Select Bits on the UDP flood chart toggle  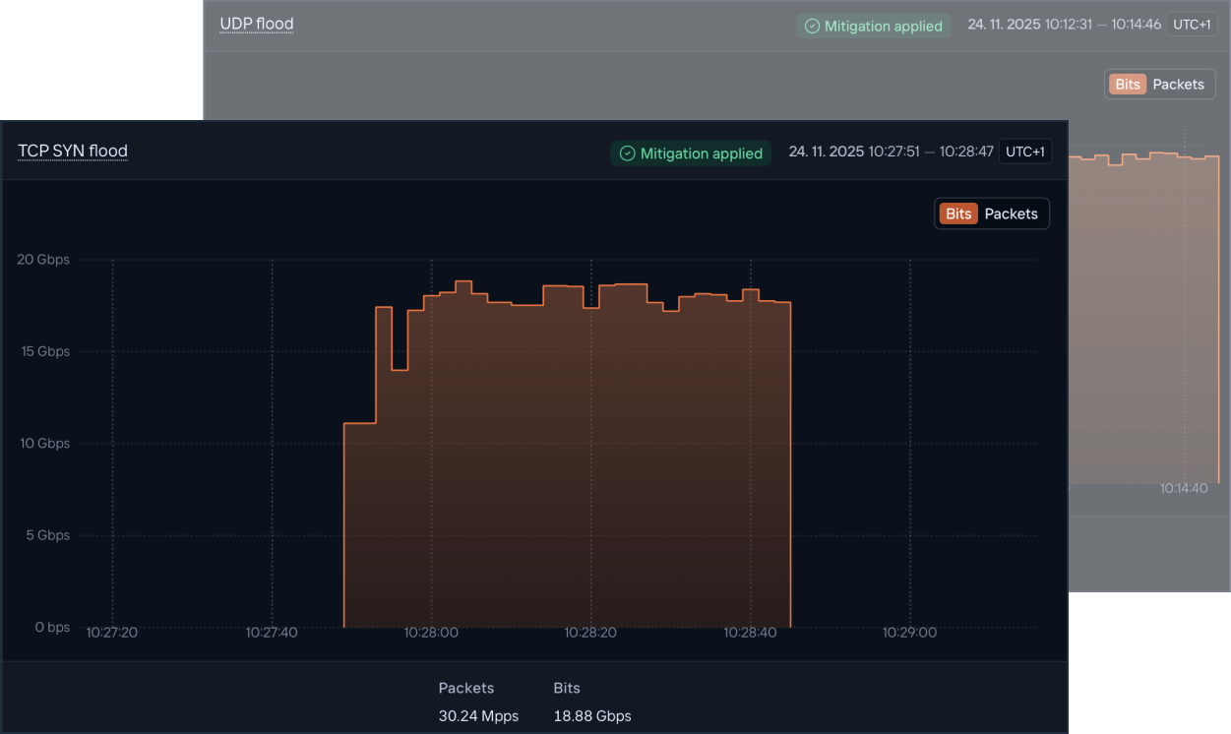pyautogui.click(x=1127, y=84)
